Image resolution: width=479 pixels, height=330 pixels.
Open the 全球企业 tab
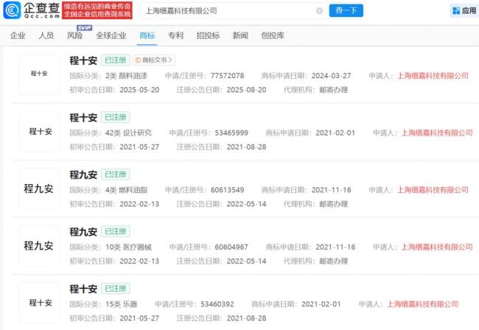(x=111, y=35)
